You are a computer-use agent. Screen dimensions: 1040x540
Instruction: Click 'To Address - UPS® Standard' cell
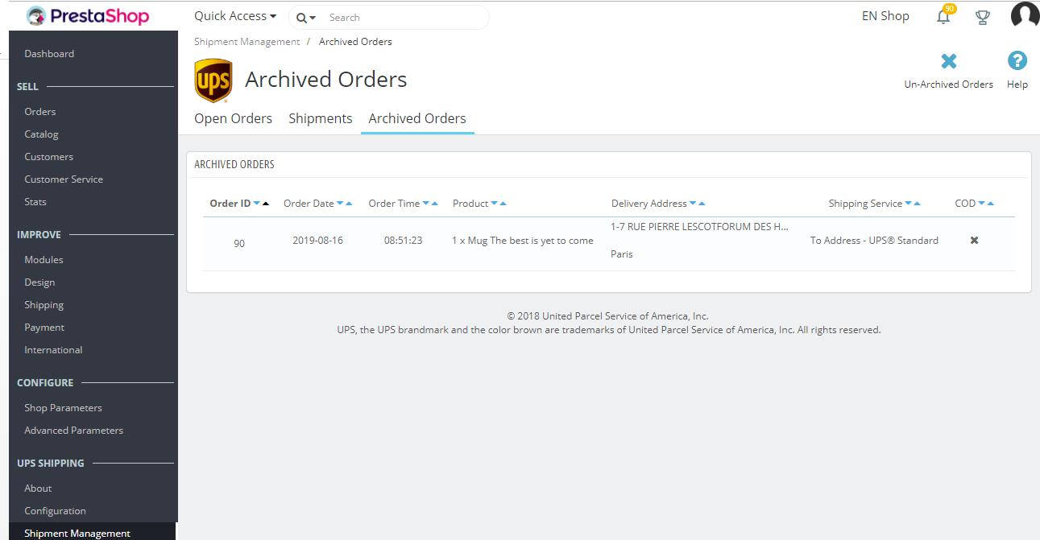click(x=874, y=241)
